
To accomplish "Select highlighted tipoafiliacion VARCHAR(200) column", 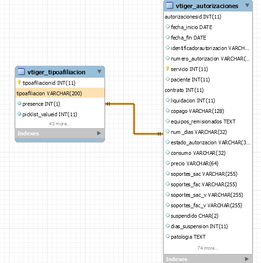I will point(60,93).
